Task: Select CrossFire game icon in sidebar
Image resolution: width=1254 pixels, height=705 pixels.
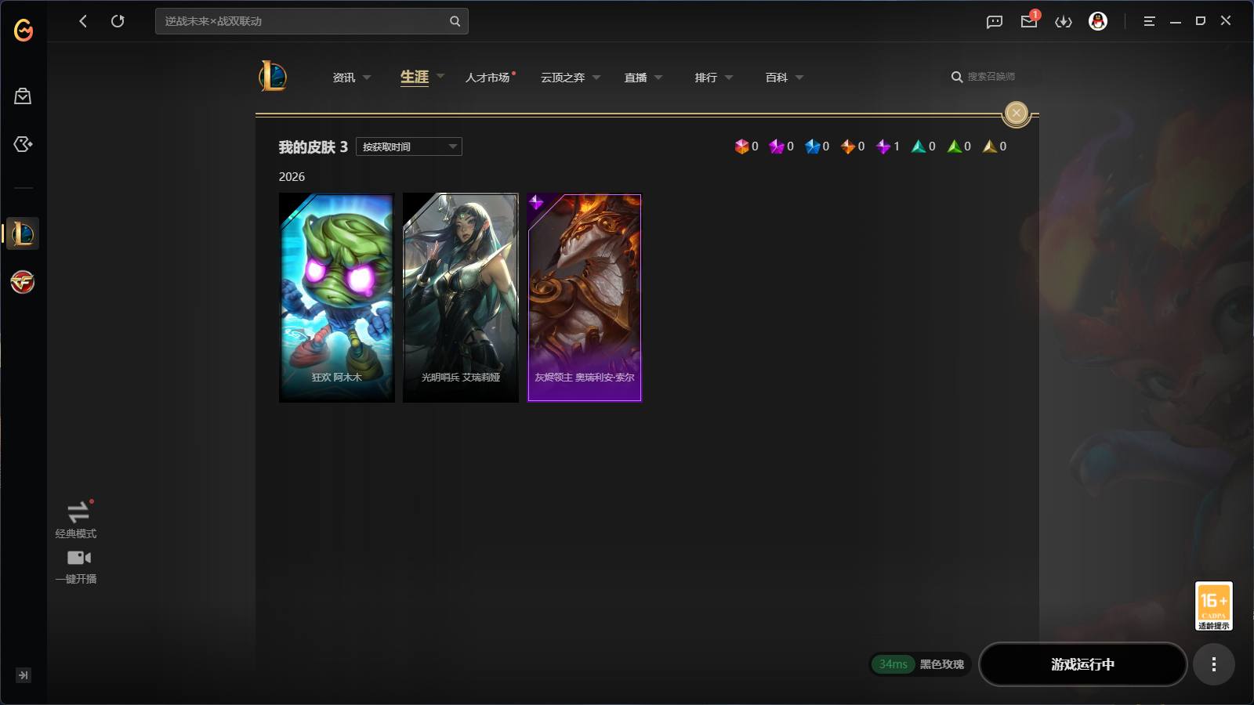Action: (x=23, y=282)
